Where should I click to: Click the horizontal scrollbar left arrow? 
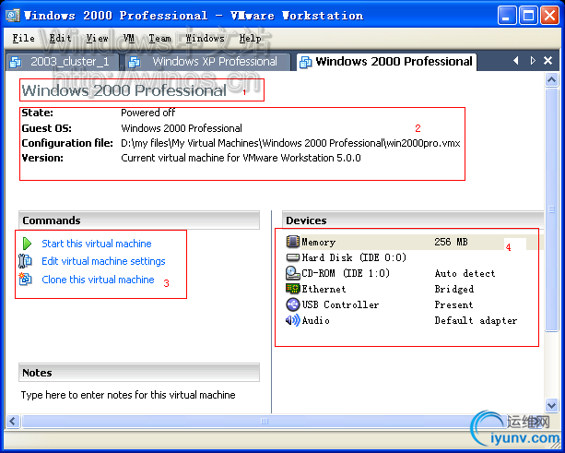click(x=13, y=421)
